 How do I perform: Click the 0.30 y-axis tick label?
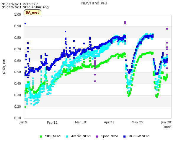coord(18,95)
